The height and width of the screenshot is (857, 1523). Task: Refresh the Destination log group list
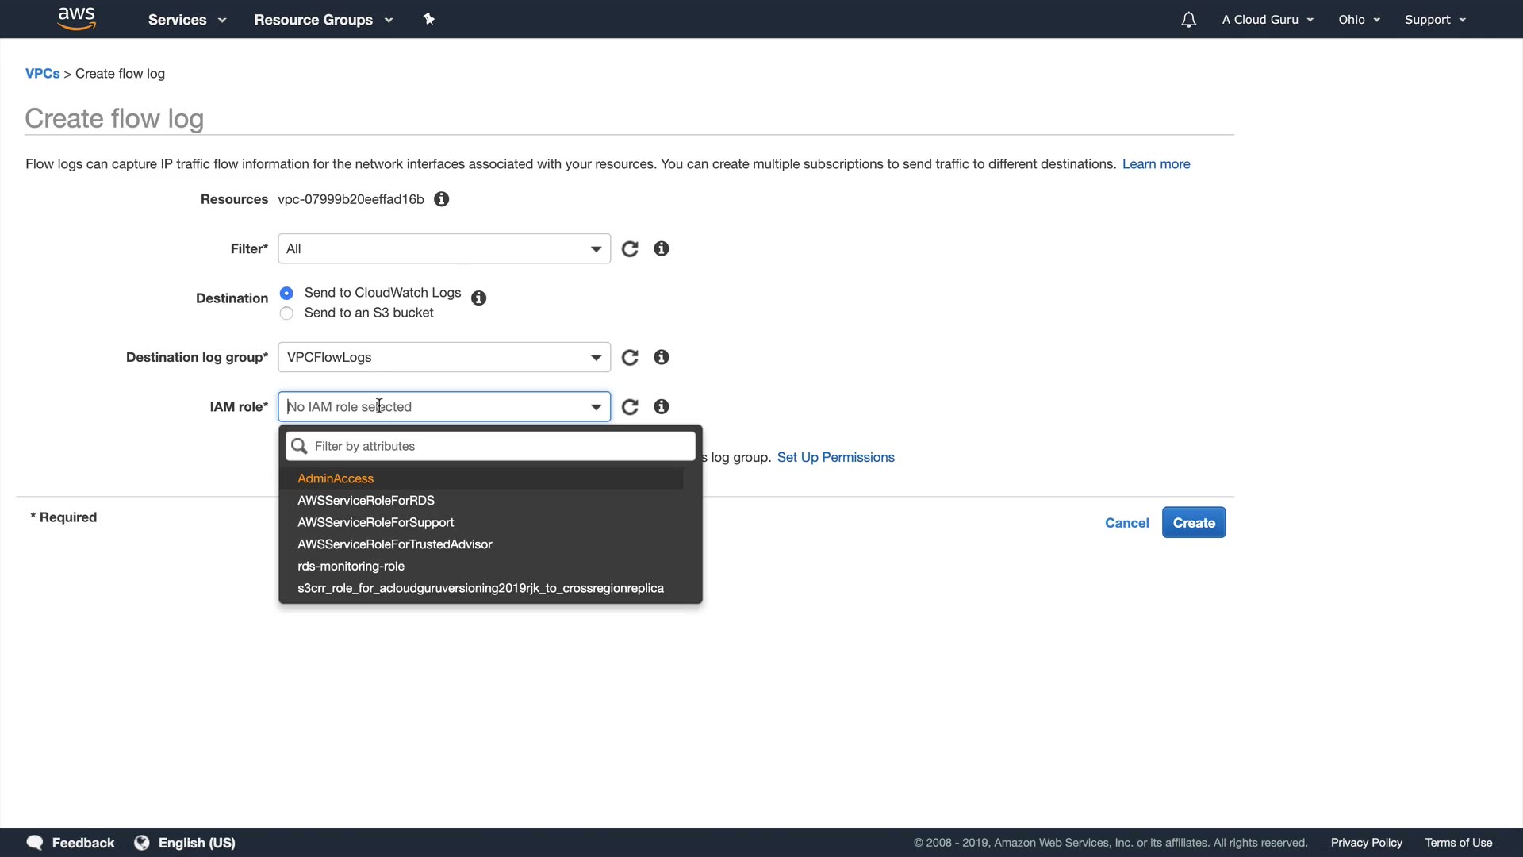tap(630, 358)
